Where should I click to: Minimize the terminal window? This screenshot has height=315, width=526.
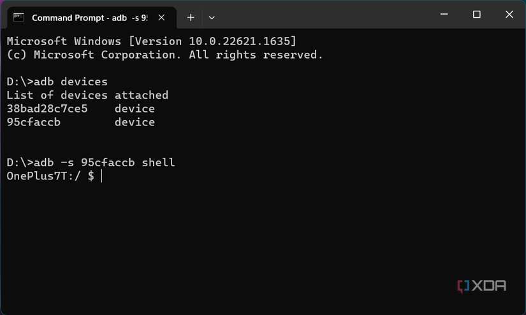pyautogui.click(x=447, y=15)
